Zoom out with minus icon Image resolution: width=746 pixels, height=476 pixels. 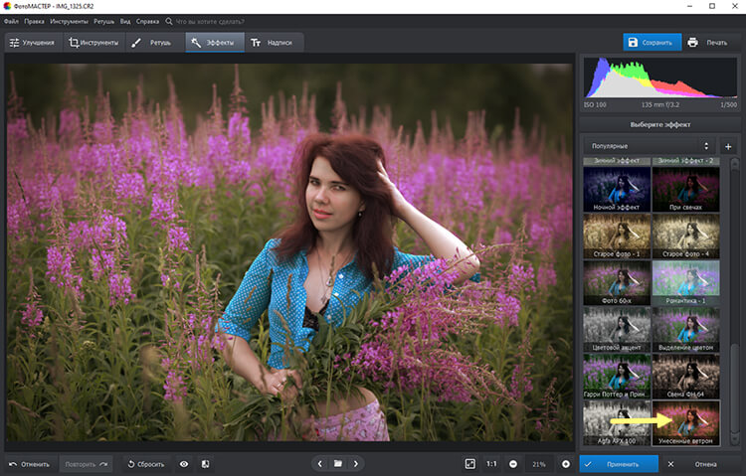coord(513,464)
